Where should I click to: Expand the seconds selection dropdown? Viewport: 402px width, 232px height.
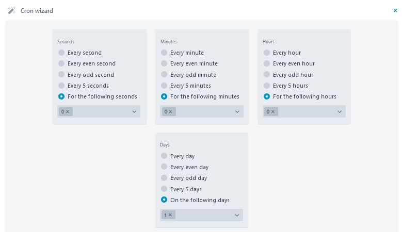(134, 112)
